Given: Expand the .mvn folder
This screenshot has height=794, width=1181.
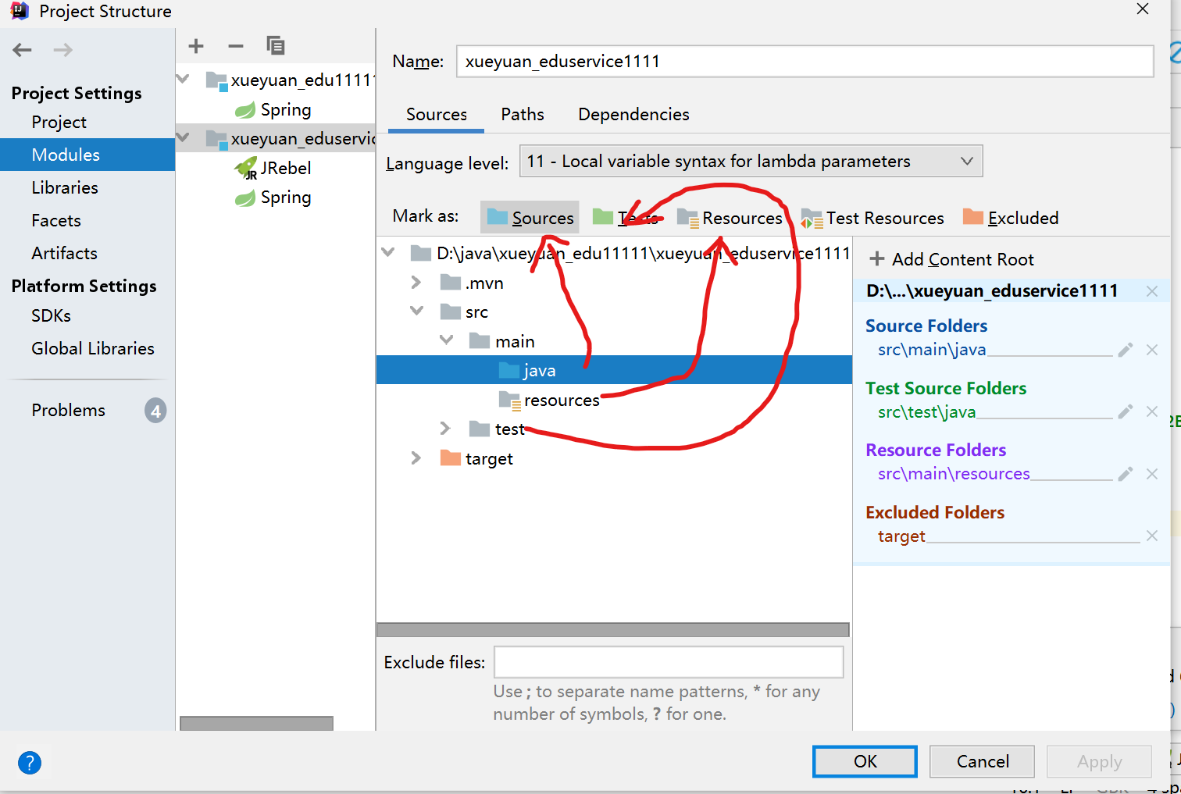Looking at the screenshot, I should click(x=416, y=283).
